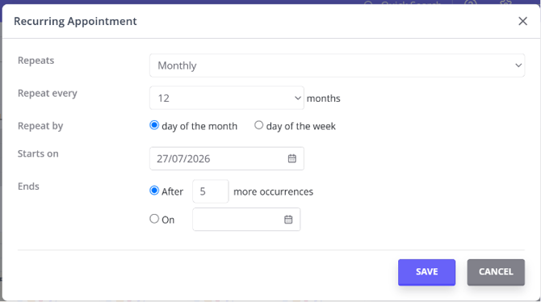The height and width of the screenshot is (302, 541).
Task: Select the day of the month radio button
Action: click(154, 125)
